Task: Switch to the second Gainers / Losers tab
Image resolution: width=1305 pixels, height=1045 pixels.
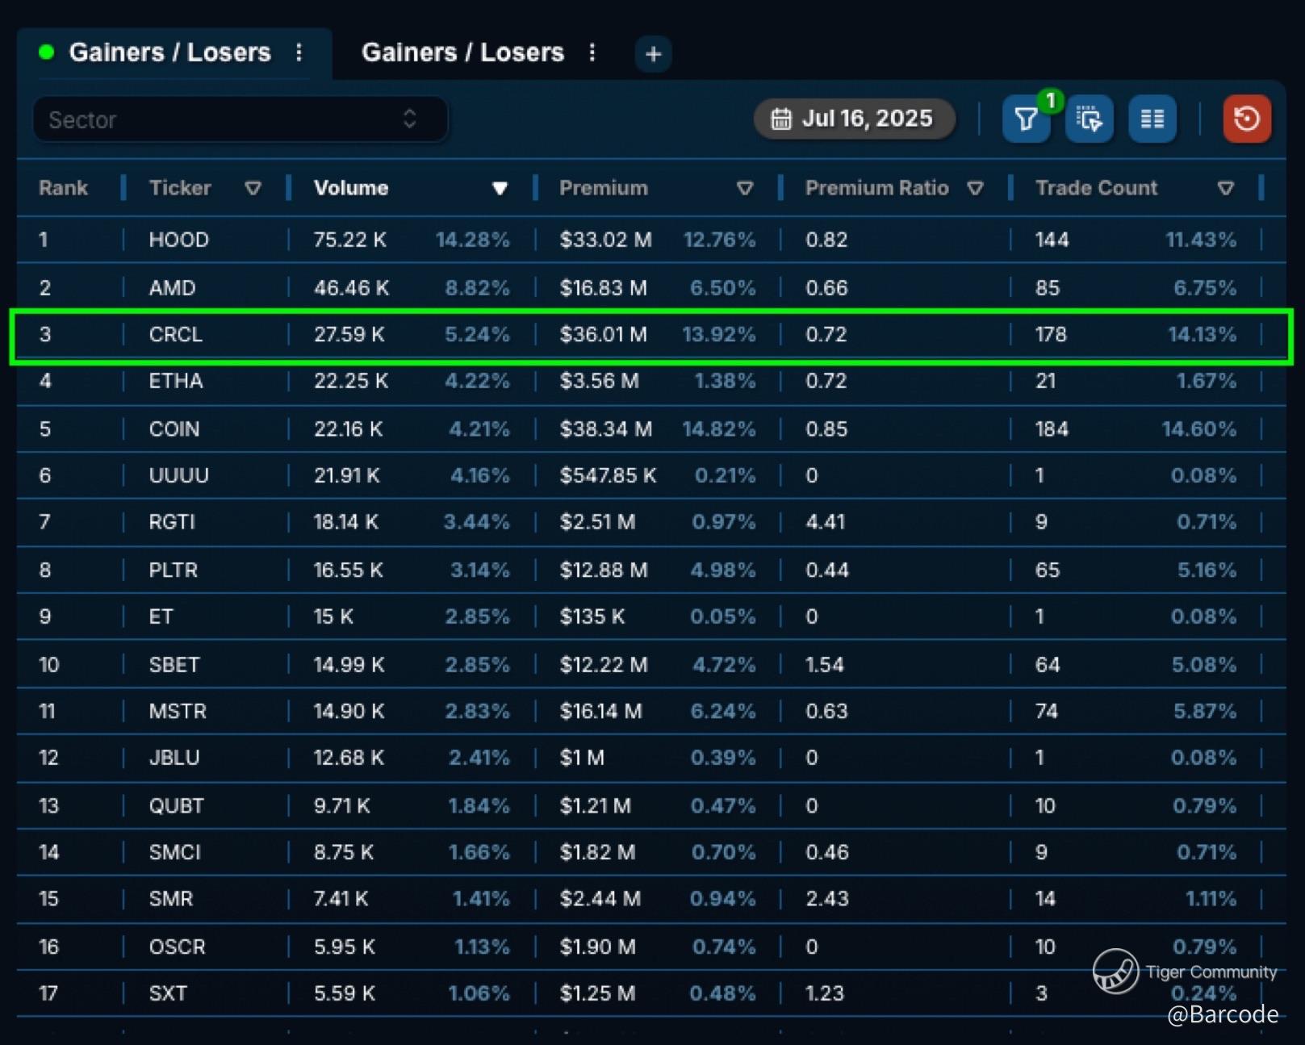Action: coord(462,52)
